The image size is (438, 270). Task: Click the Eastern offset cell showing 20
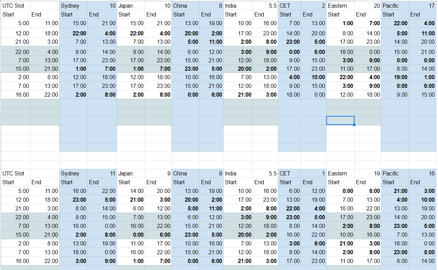tap(368, 6)
